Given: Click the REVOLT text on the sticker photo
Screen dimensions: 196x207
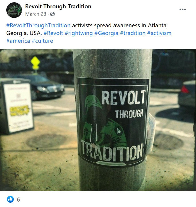Looking at the screenshot, I should 124,97.
